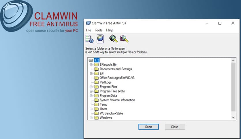Select the "$Recycle.Bin" folder name
Screen dimensions: 241x139
[108, 64]
